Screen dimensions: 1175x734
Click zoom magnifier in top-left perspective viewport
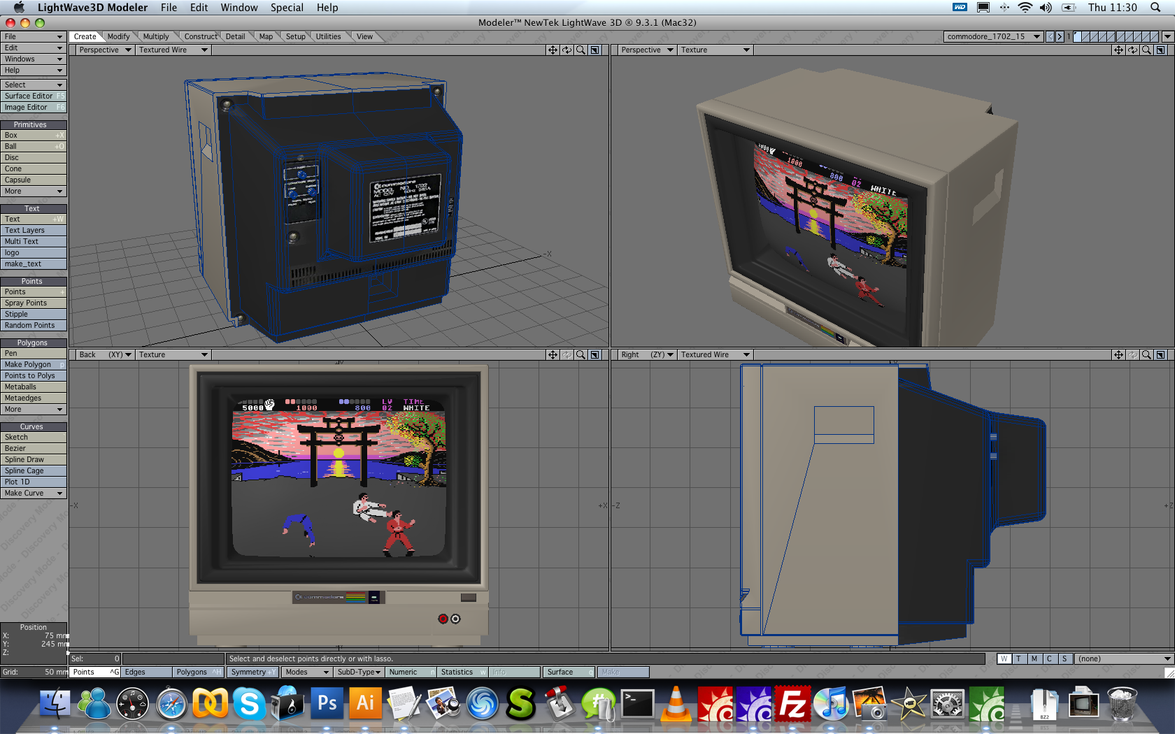point(581,50)
